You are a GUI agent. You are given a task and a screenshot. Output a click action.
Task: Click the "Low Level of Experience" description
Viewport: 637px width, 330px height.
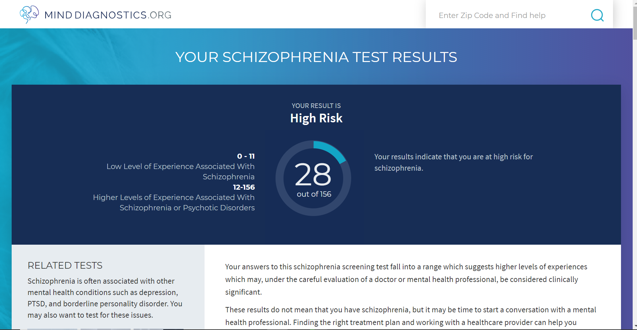pyautogui.click(x=181, y=171)
